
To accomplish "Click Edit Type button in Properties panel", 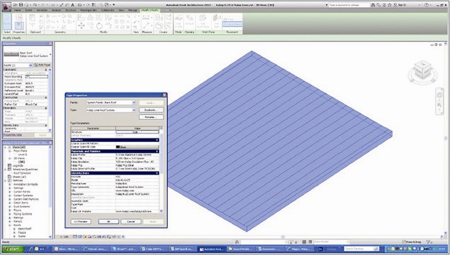I will [42, 65].
